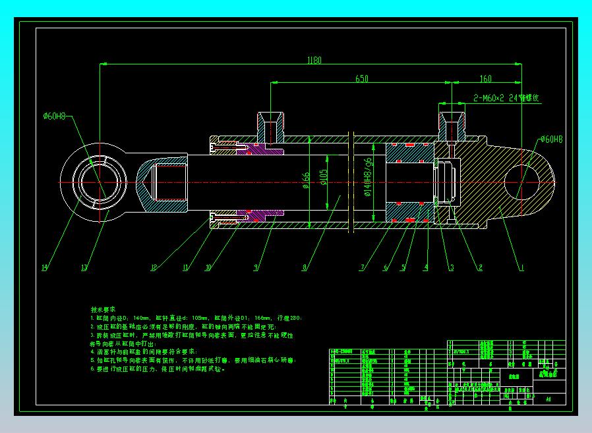The width and height of the screenshot is (592, 433).
Task: Select note 3 starting with 拆装液压缸时
Action: point(192,335)
